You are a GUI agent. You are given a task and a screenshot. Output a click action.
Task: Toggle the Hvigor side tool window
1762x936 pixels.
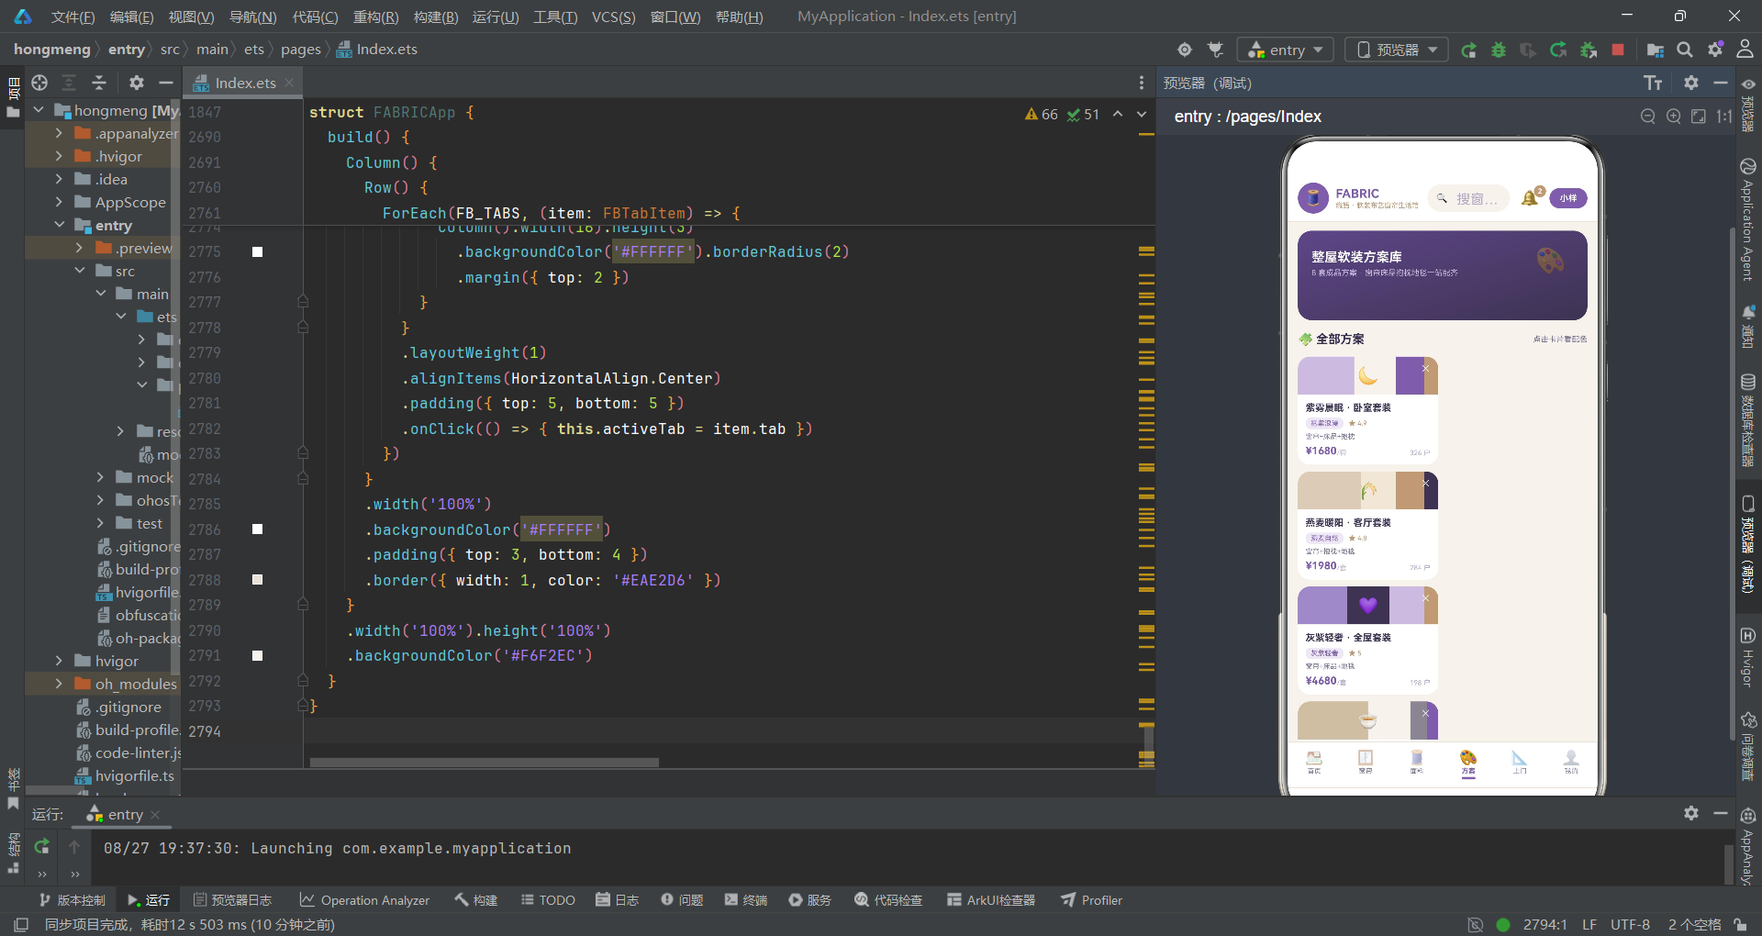point(1748,658)
